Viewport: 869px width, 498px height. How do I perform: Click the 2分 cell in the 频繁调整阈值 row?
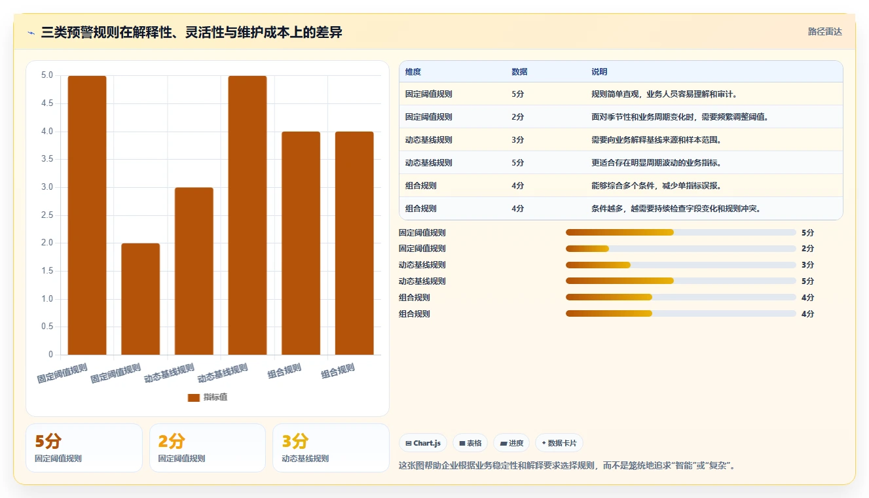click(x=518, y=117)
